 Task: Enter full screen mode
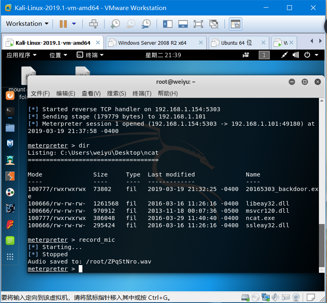tap(198, 24)
